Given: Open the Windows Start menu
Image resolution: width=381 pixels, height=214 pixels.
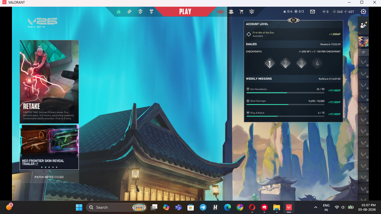Looking at the screenshot, I should pos(79,207).
